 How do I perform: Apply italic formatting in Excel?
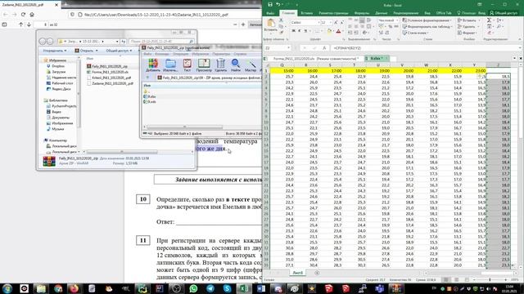coord(299,31)
